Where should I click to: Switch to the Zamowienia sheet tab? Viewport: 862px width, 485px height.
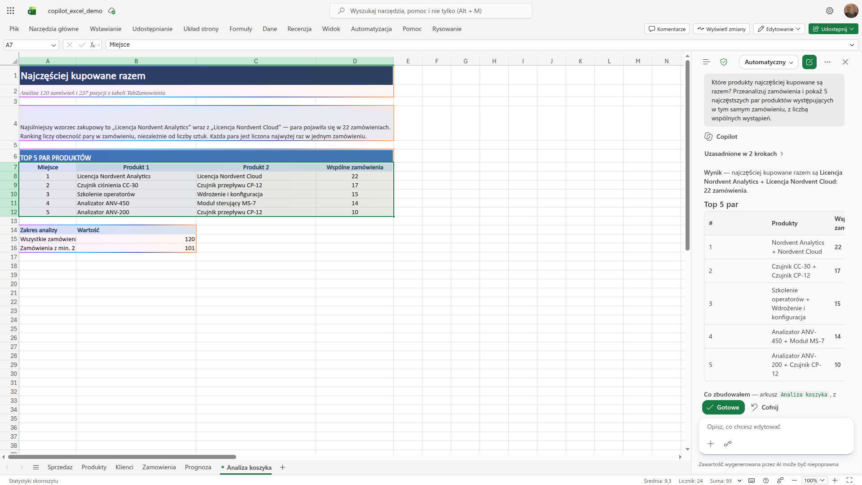[159, 467]
